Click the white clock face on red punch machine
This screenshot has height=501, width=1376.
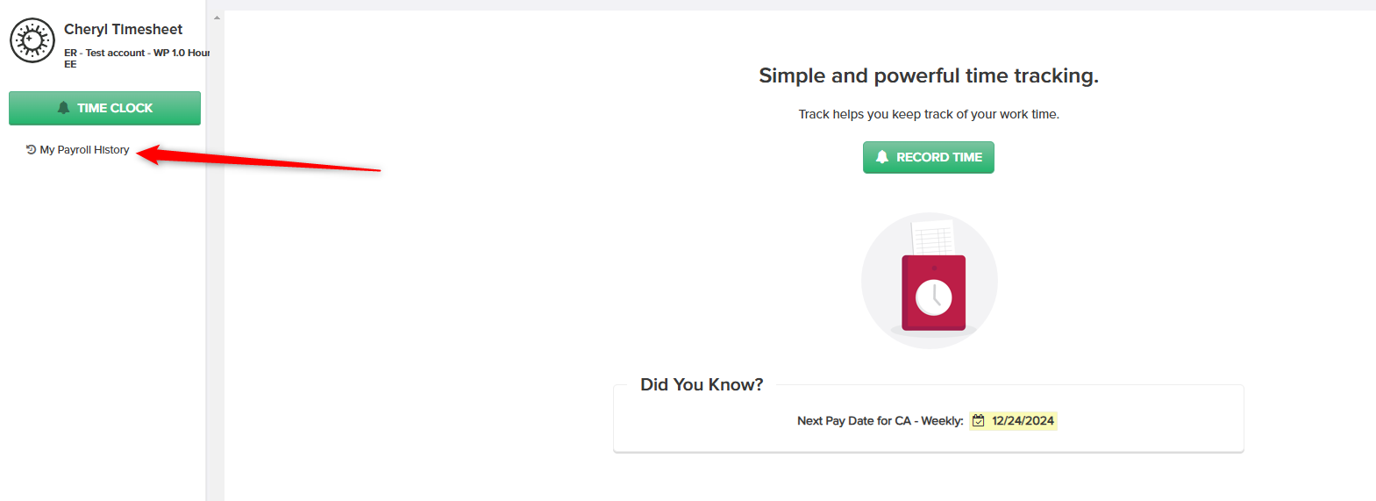934,297
